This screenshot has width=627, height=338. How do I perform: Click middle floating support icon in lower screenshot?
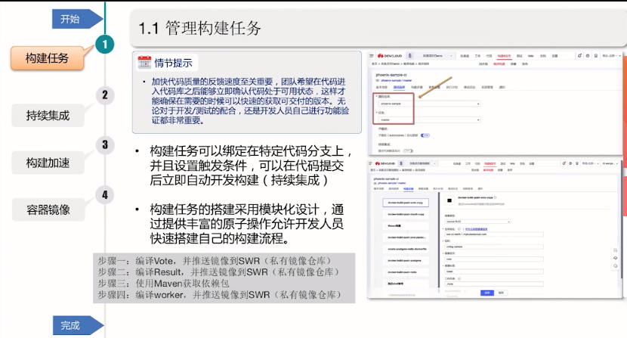pyautogui.click(x=616, y=258)
